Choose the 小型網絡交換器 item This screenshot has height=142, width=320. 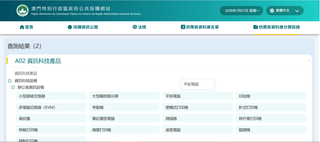pyautogui.click(x=51, y=96)
